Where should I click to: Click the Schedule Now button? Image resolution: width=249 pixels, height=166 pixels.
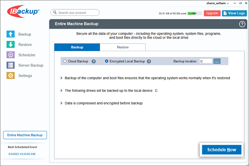(222, 150)
